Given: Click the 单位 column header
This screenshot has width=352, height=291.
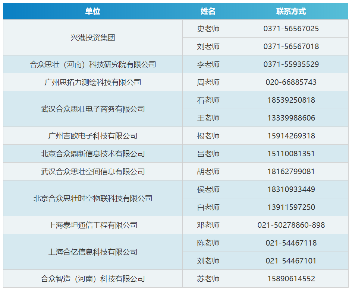Looking at the screenshot, I should 93,11.
